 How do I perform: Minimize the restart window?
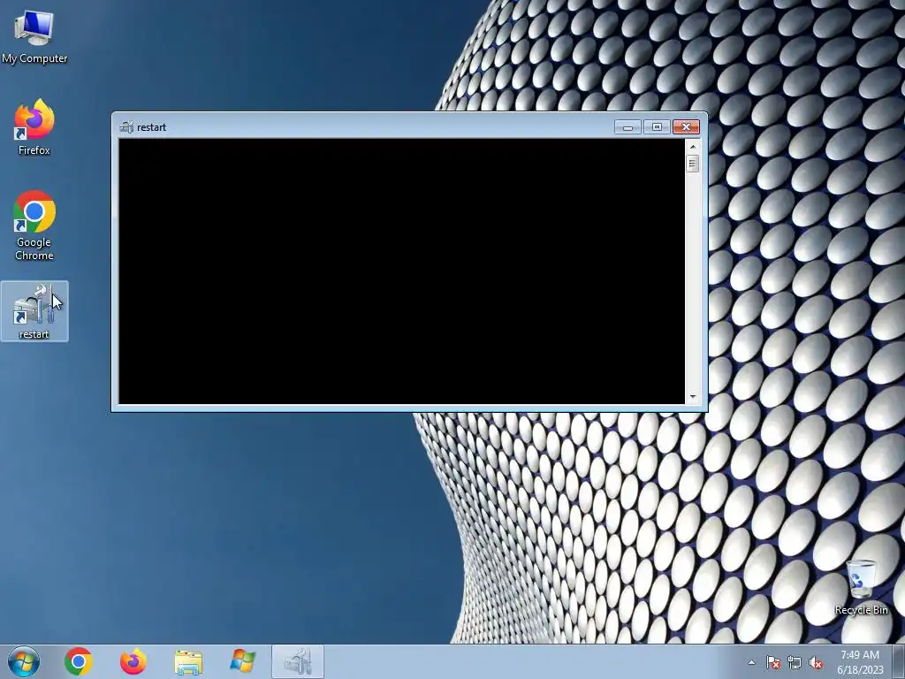[x=628, y=127]
